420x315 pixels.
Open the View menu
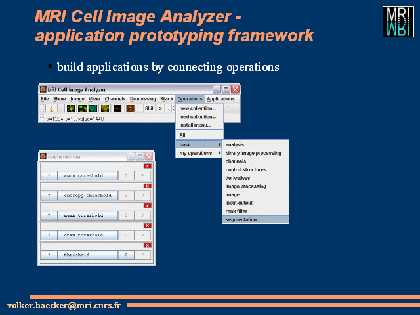coord(94,99)
